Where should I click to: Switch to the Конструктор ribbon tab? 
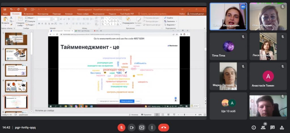click(43, 14)
